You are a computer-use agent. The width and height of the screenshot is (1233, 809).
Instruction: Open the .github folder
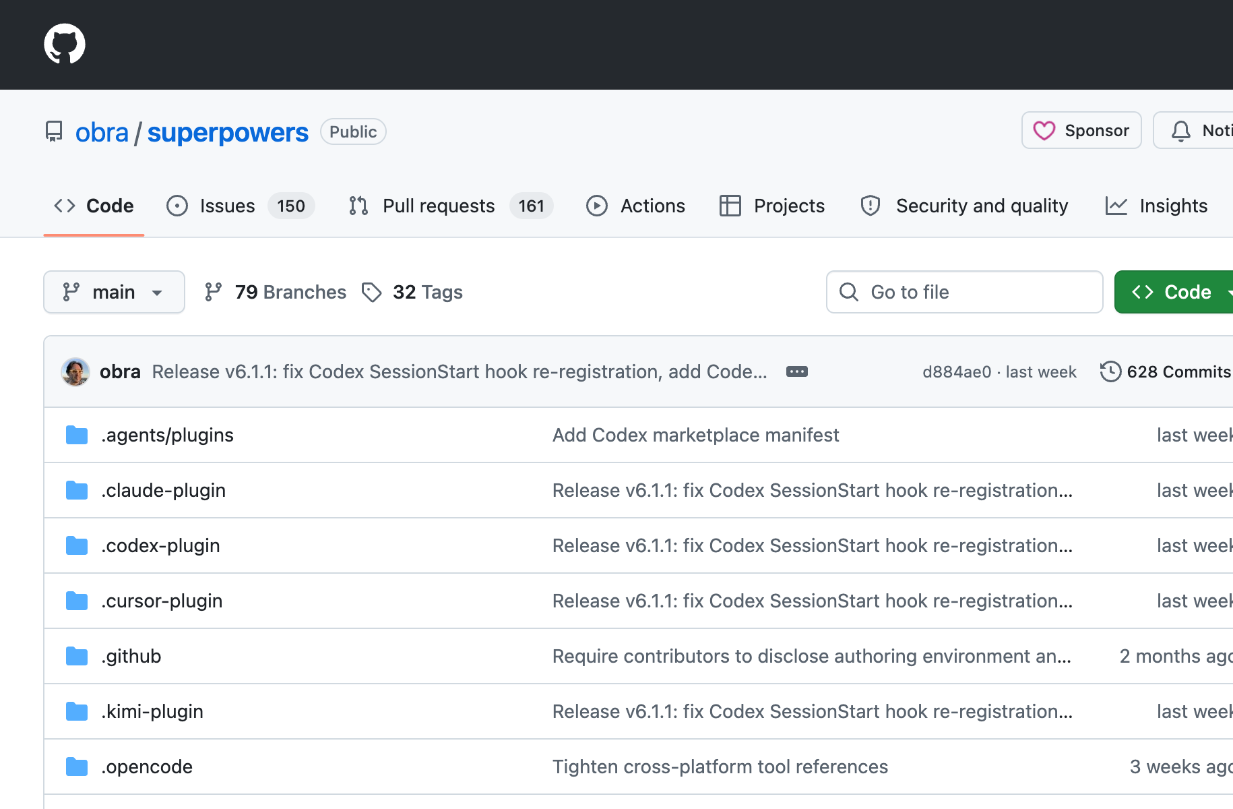coord(131,656)
